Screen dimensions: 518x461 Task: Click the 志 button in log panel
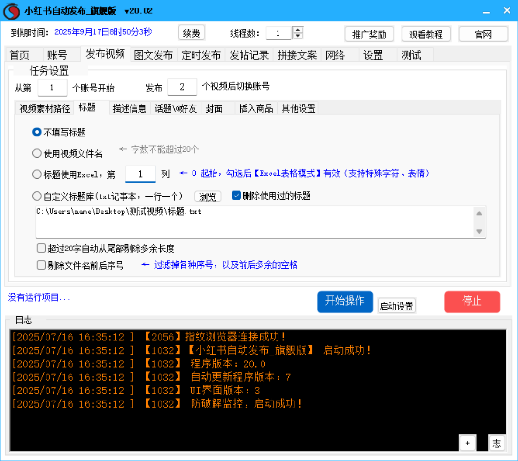click(496, 443)
